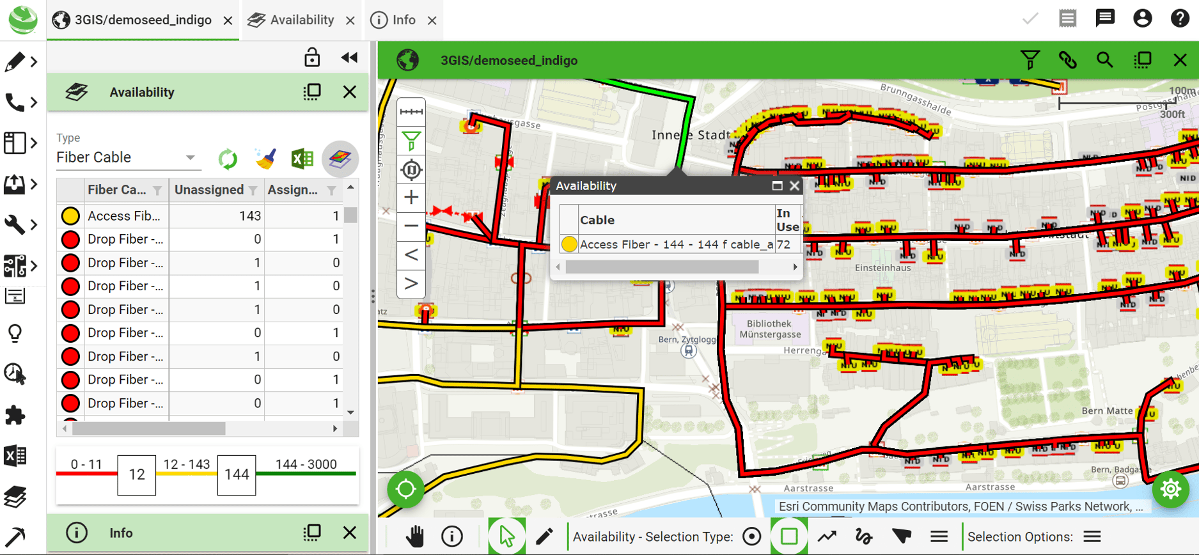Image resolution: width=1199 pixels, height=555 pixels.
Task: Click the clear results broom icon
Action: (265, 159)
